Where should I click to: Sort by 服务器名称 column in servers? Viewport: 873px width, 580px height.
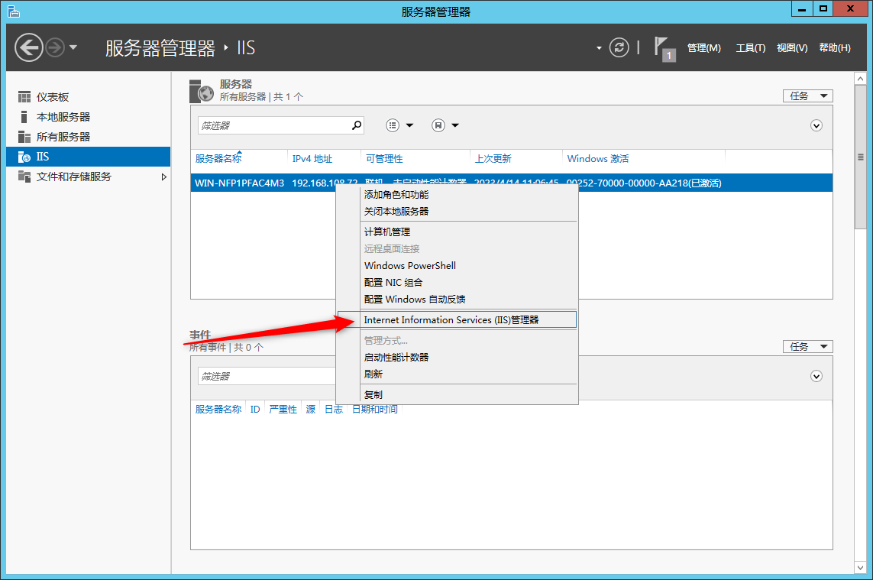point(218,159)
